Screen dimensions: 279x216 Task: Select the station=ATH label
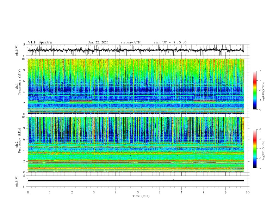click(131, 42)
